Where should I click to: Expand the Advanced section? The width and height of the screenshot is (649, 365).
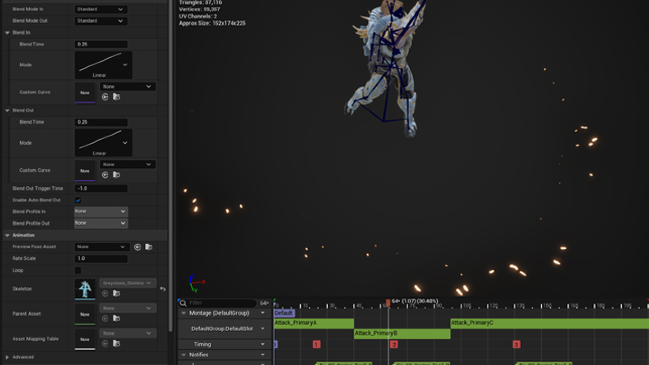coord(8,357)
